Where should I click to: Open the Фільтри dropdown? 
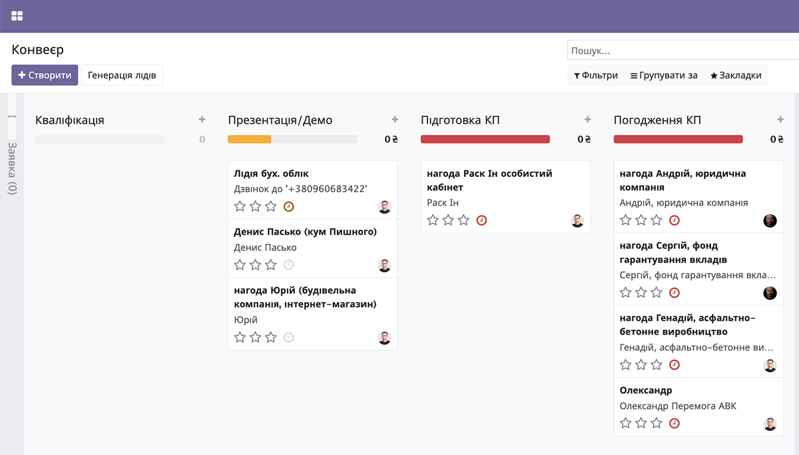(x=596, y=75)
